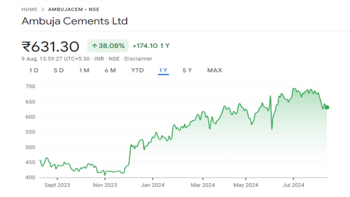Go to HOME breadcrumb link
Screen dimensions: 350x197
(x=30, y=9)
